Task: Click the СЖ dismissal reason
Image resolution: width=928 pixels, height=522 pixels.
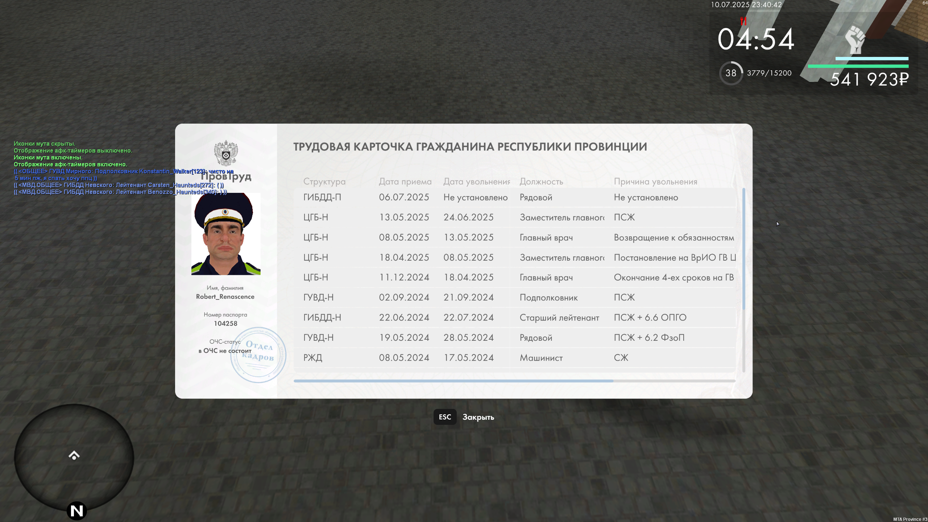Action: [621, 358]
